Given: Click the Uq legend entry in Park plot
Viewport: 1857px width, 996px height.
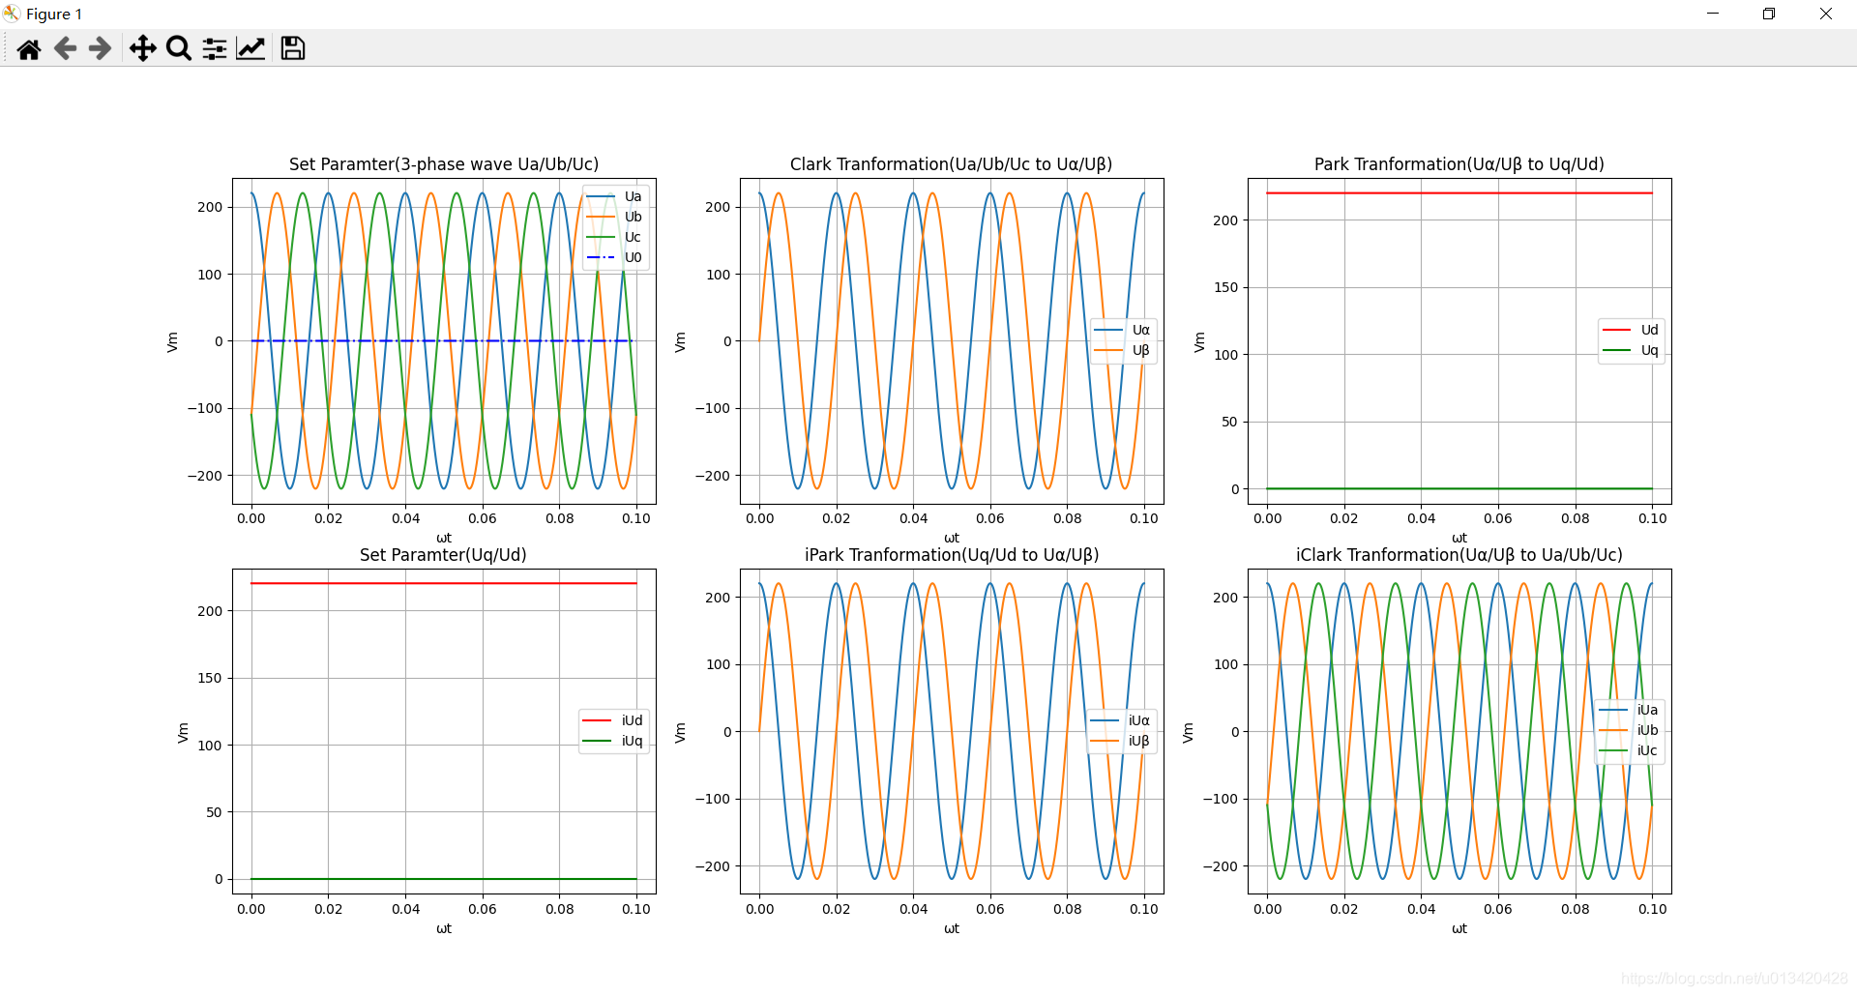Looking at the screenshot, I should (x=1631, y=350).
